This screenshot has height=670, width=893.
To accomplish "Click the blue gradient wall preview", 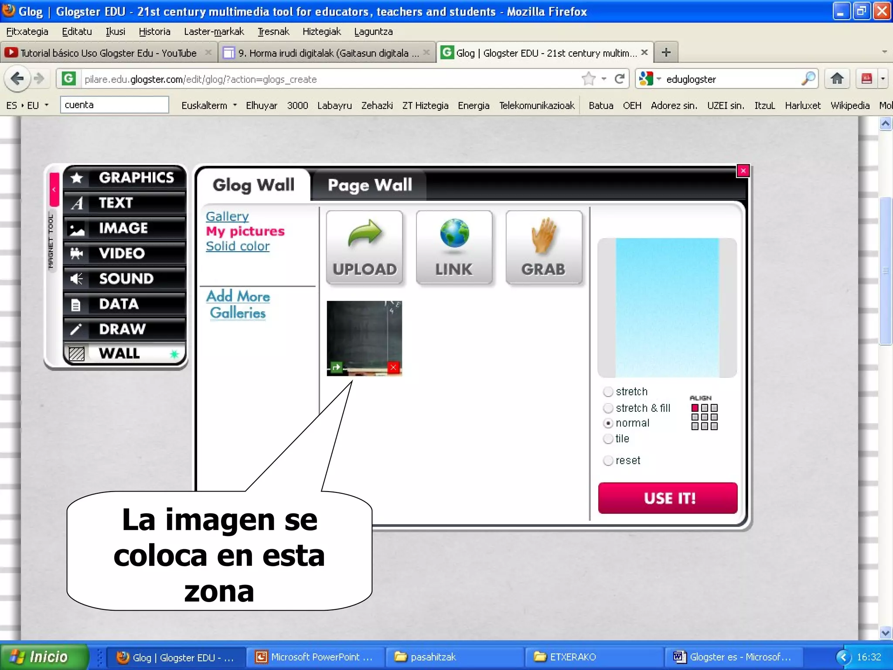I will (667, 308).
